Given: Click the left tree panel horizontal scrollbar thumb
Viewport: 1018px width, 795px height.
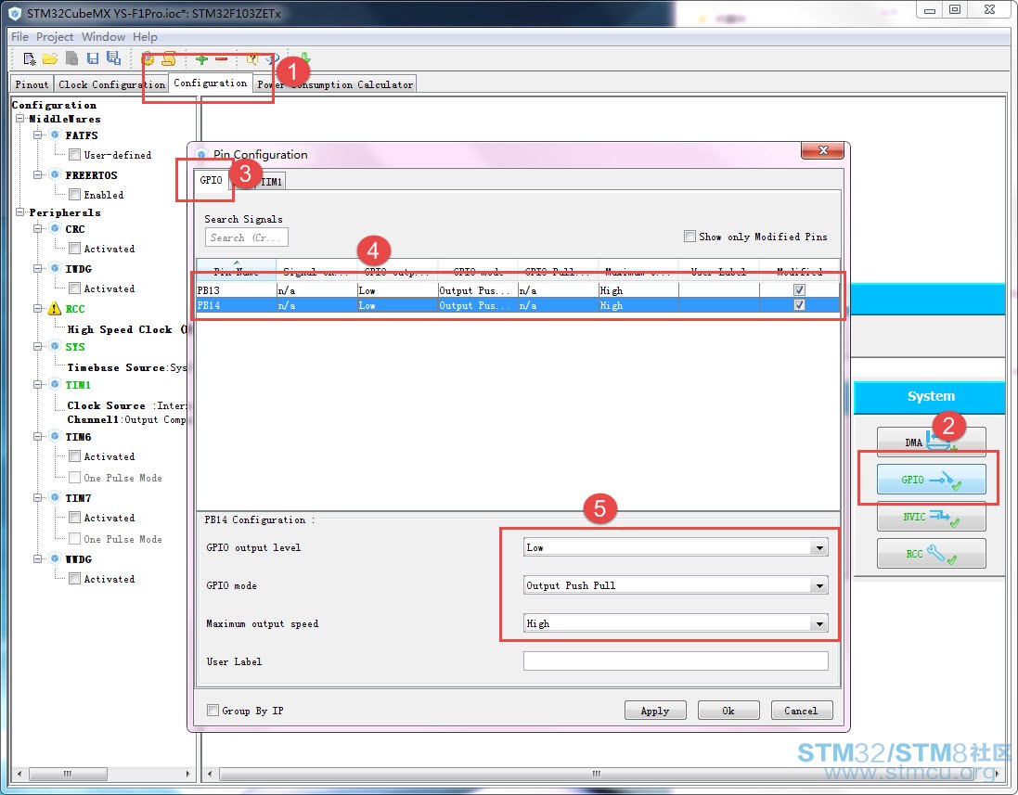Looking at the screenshot, I should (68, 774).
